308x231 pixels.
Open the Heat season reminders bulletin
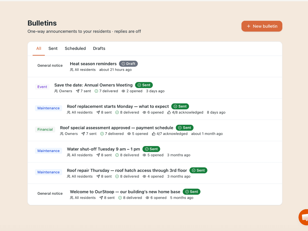[x=93, y=64]
